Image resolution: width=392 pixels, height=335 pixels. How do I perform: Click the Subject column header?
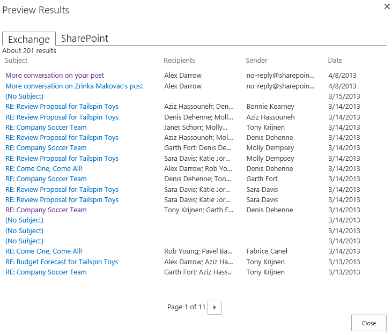coord(16,61)
